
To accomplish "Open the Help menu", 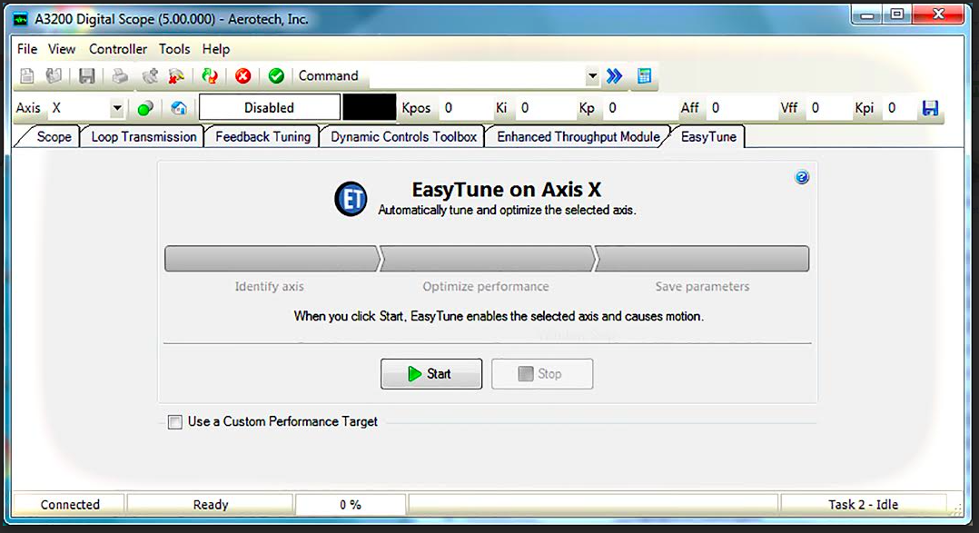I will 216,49.
